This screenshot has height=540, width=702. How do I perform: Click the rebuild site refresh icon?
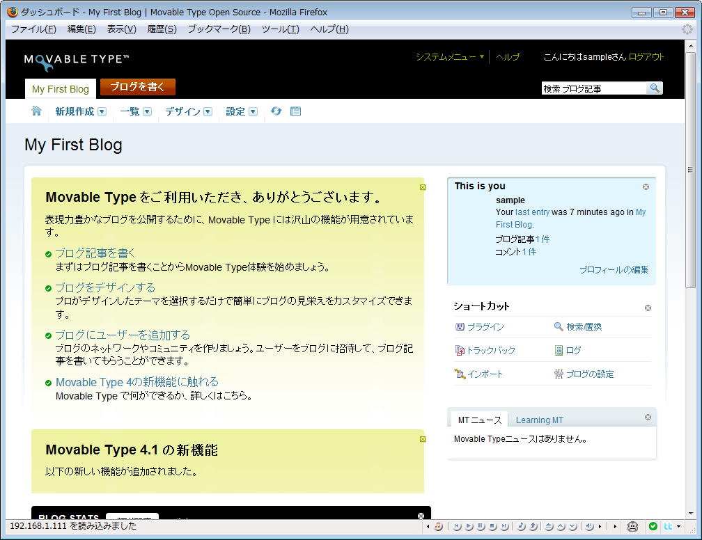pos(276,111)
